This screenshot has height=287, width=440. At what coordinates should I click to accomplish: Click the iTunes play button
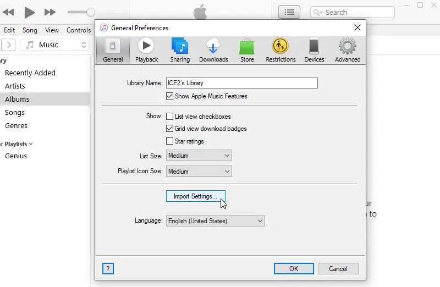pyautogui.click(x=30, y=12)
